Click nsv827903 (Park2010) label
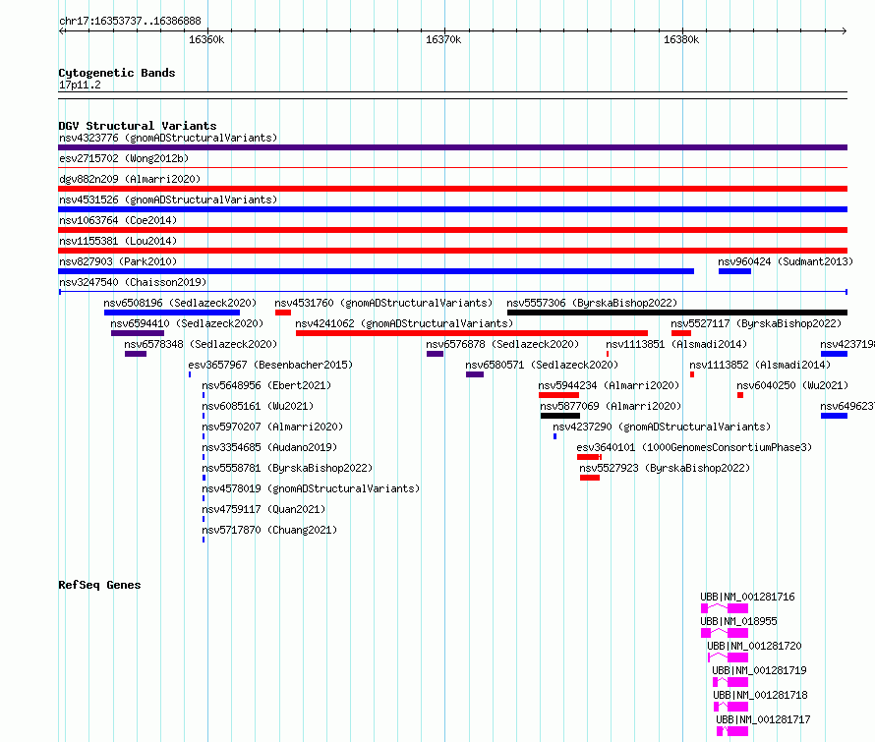The height and width of the screenshot is (742, 875). (118, 261)
